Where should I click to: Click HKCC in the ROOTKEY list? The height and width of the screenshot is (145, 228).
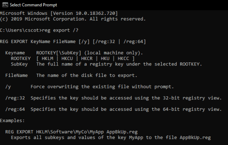tap(123, 59)
